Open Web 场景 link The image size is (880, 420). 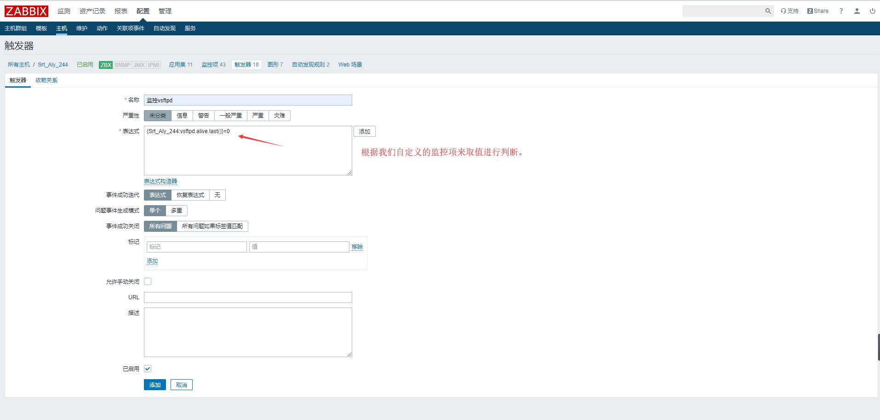tap(350, 65)
